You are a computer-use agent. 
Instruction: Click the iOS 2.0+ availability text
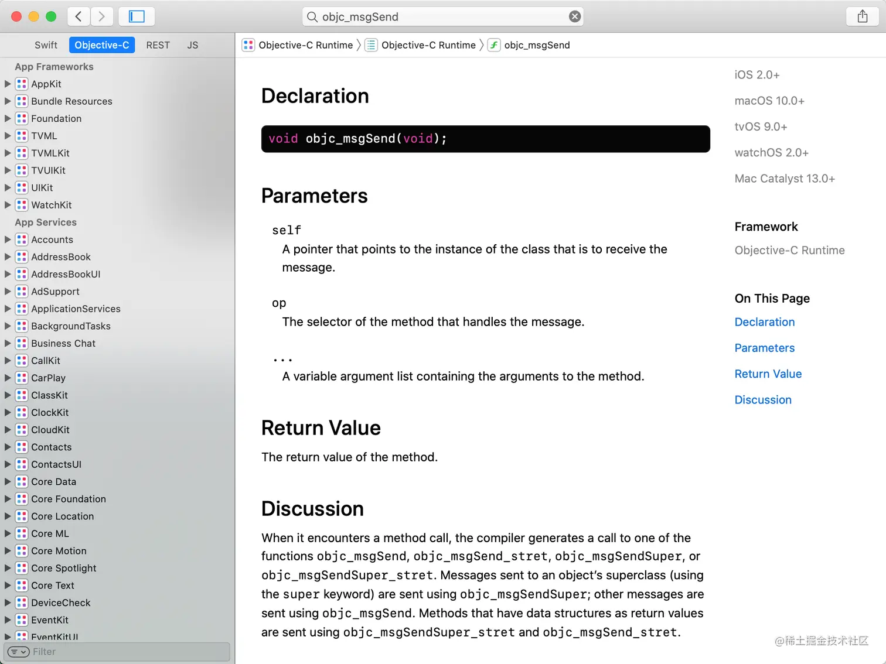click(757, 75)
